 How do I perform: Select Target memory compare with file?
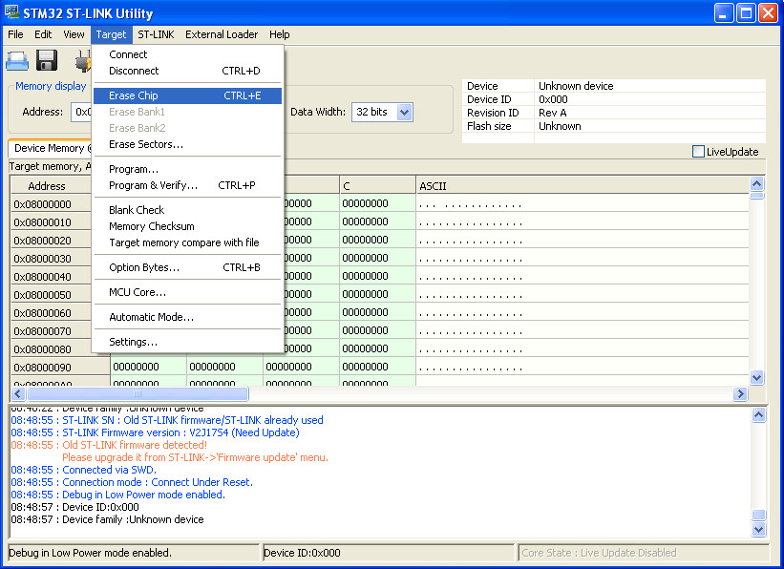187,243
